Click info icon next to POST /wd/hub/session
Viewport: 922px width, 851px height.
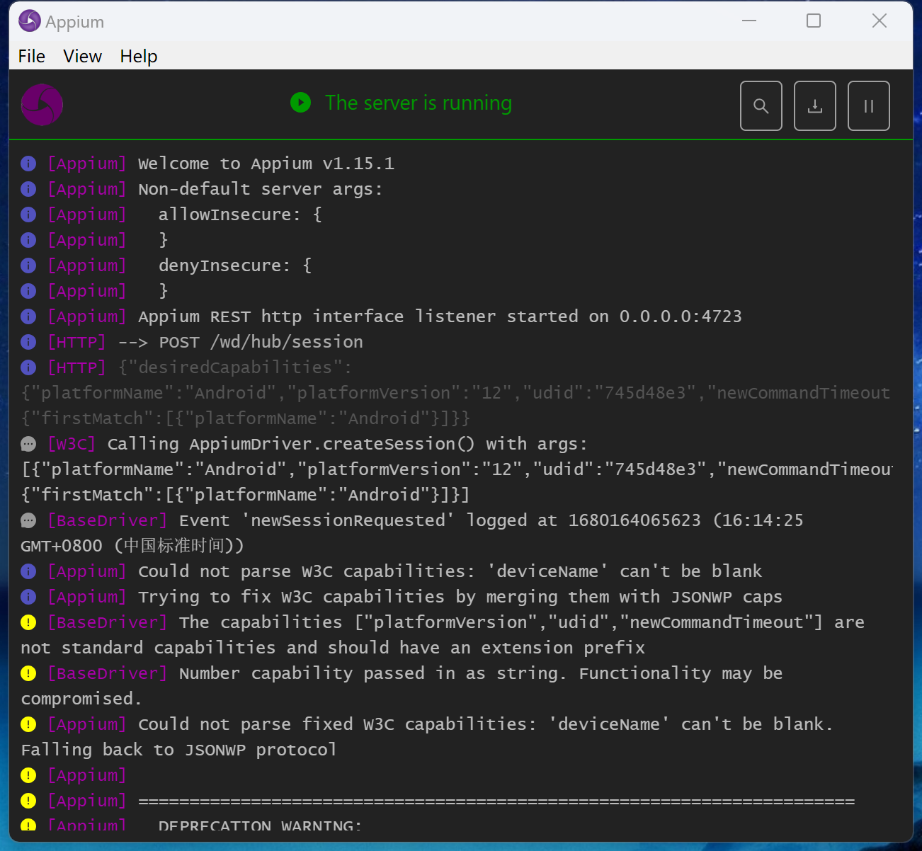click(x=28, y=342)
